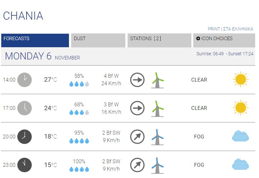Open the Stations [2] tab
This screenshot has height=178, width=259.
click(x=159, y=40)
